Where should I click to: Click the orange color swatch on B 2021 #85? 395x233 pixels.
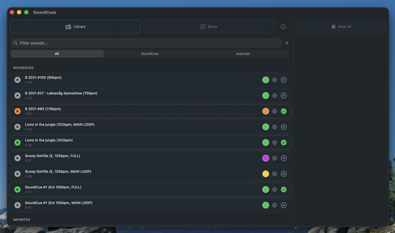[265, 111]
